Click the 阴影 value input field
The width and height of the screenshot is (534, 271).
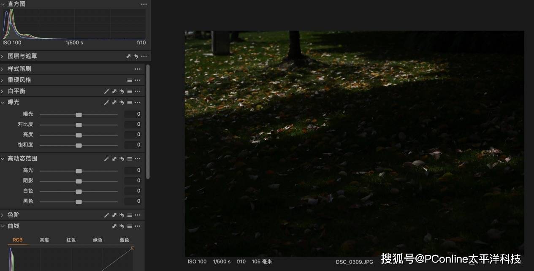point(133,181)
